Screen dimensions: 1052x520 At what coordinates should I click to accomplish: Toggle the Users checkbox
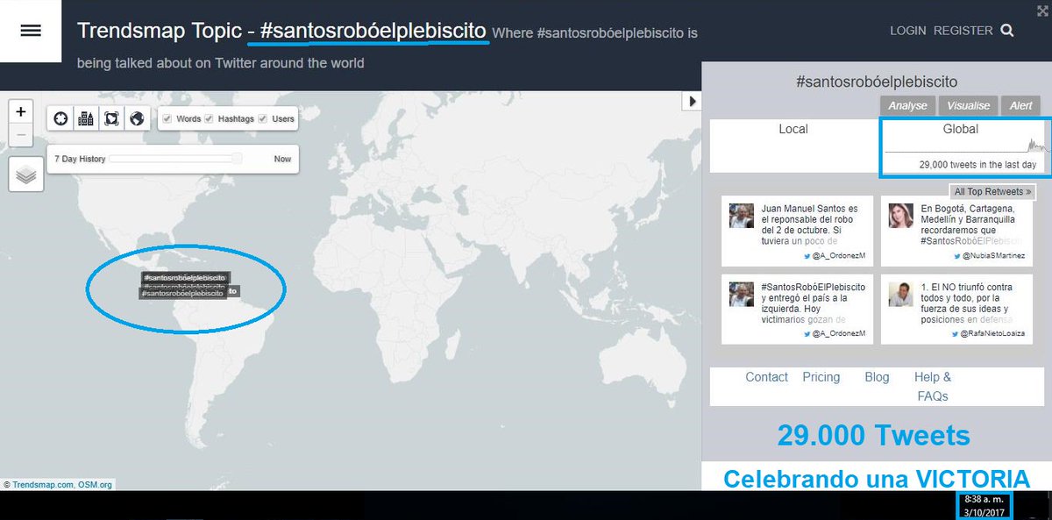pyautogui.click(x=262, y=118)
